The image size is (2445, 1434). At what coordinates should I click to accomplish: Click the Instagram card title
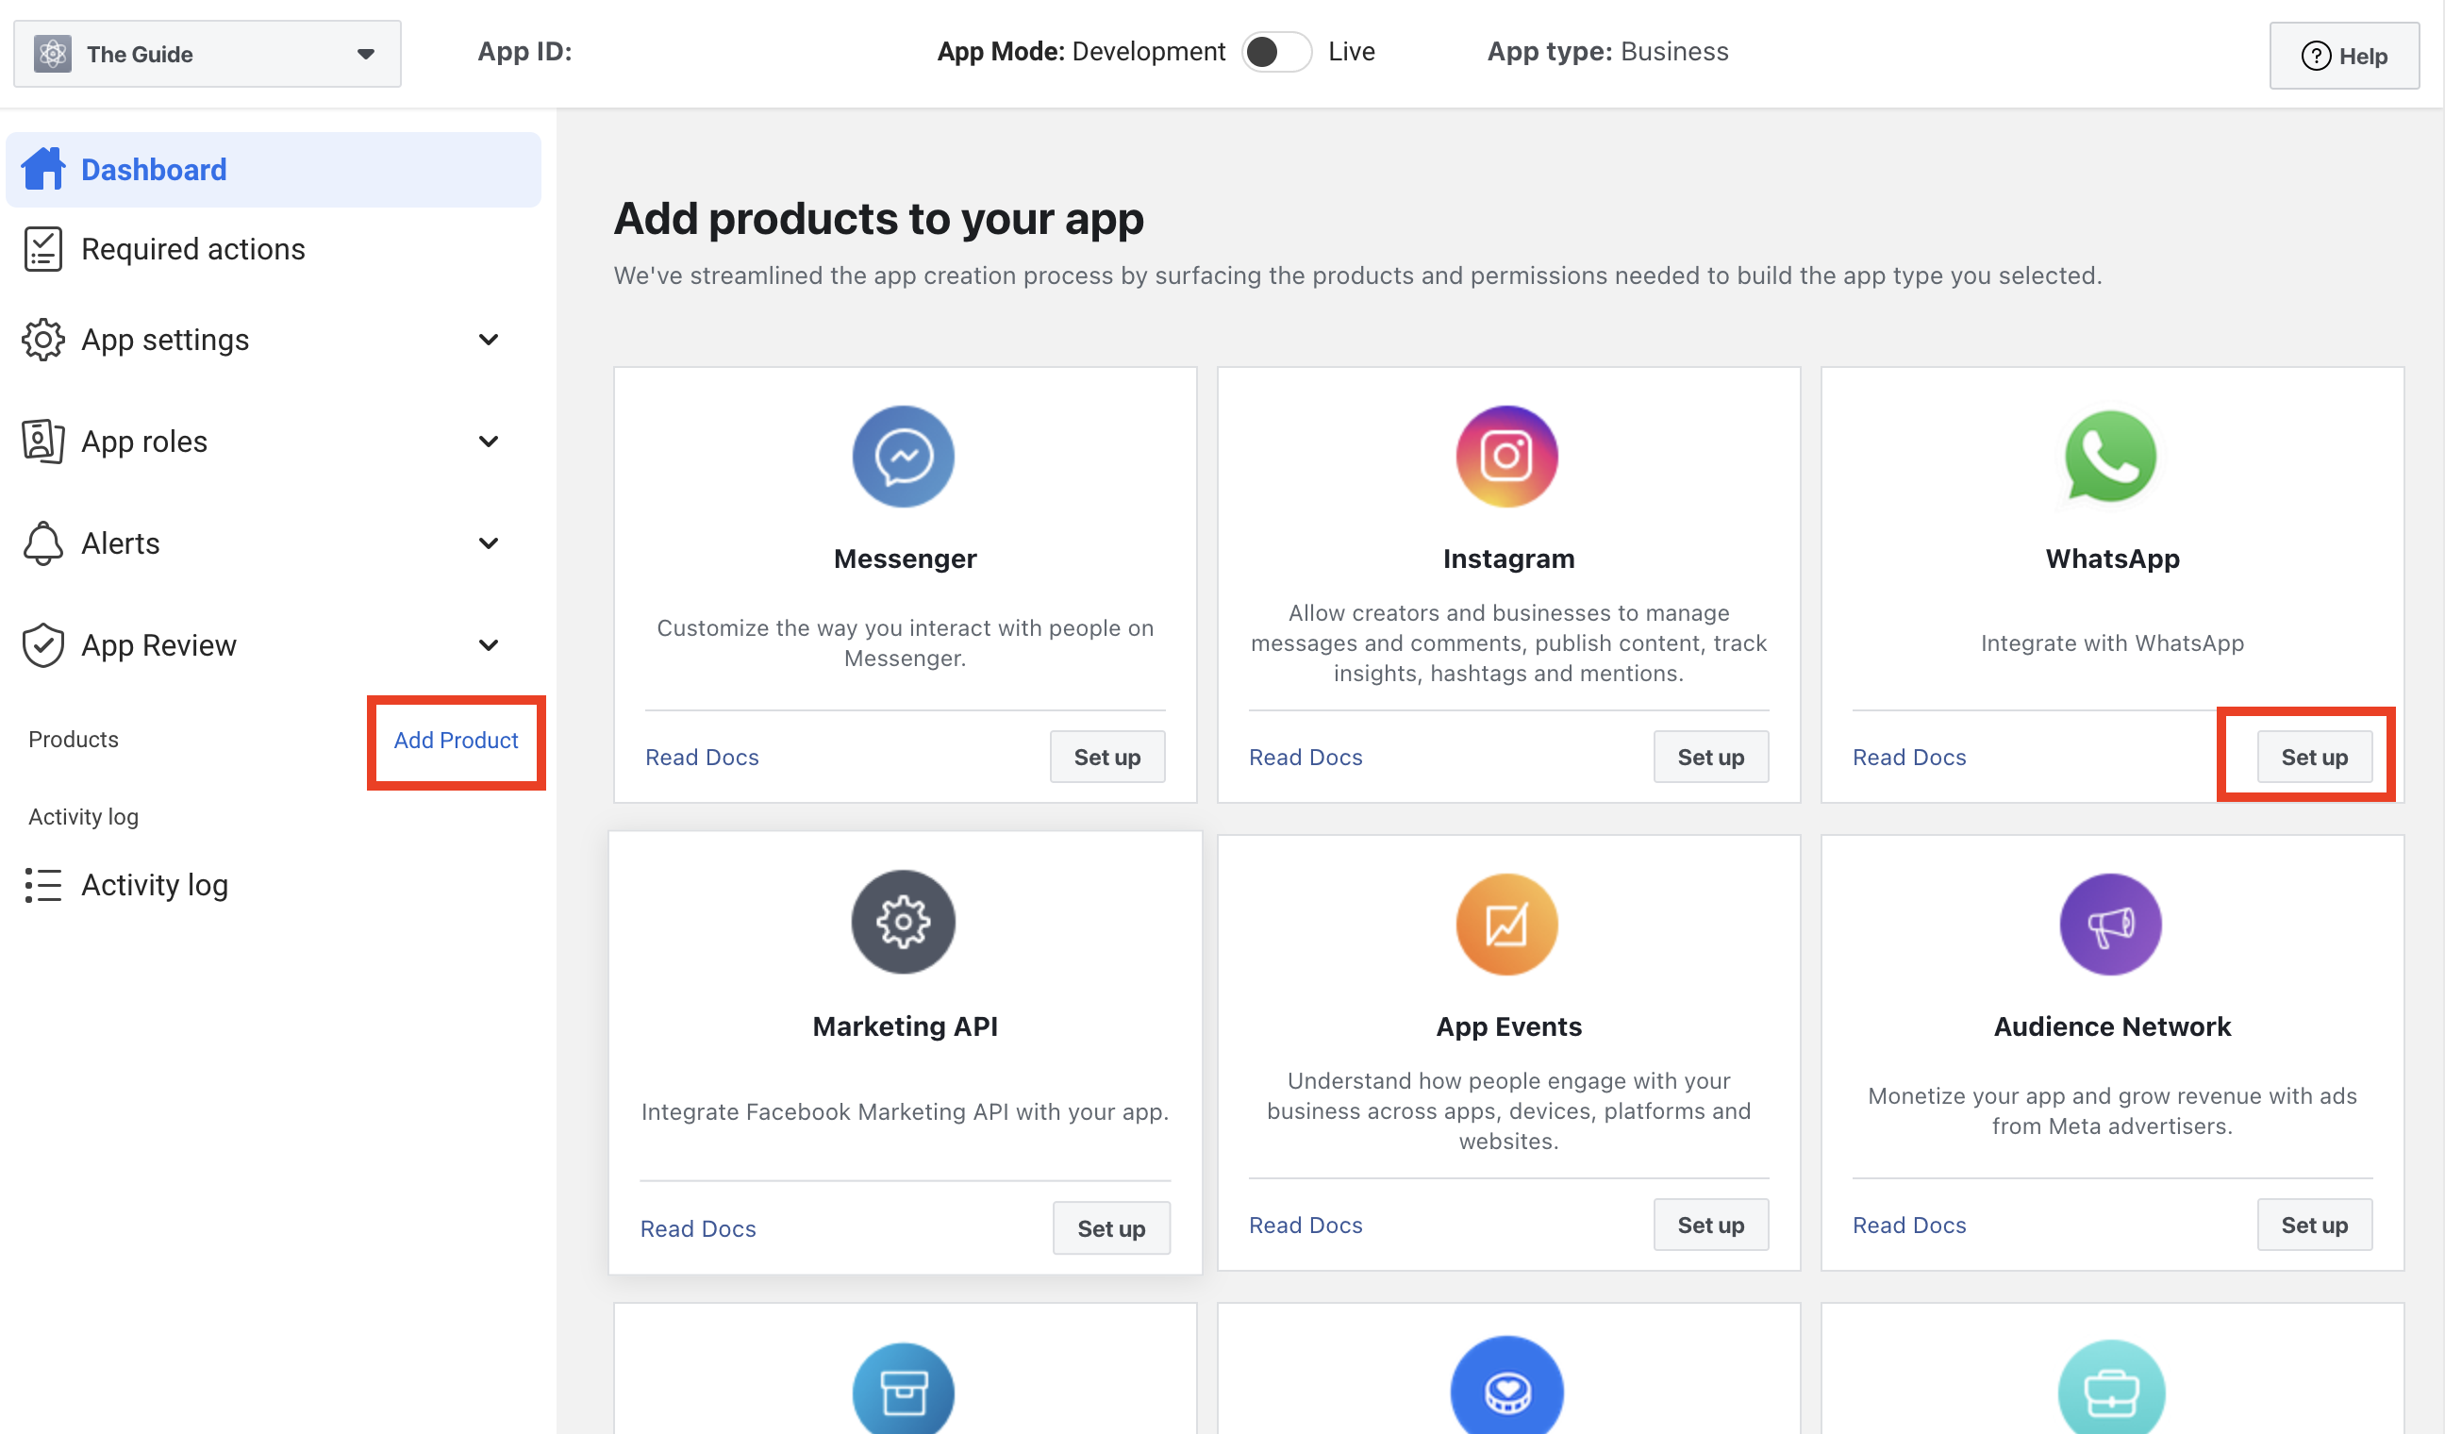click(x=1508, y=559)
